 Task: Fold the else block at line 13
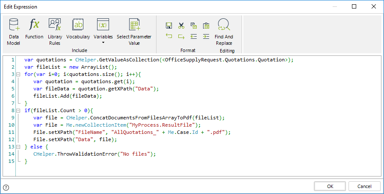click(x=18, y=147)
